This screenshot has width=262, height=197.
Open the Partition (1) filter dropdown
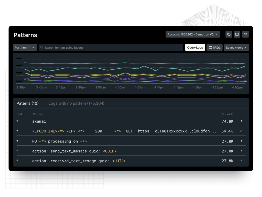pos(25,47)
